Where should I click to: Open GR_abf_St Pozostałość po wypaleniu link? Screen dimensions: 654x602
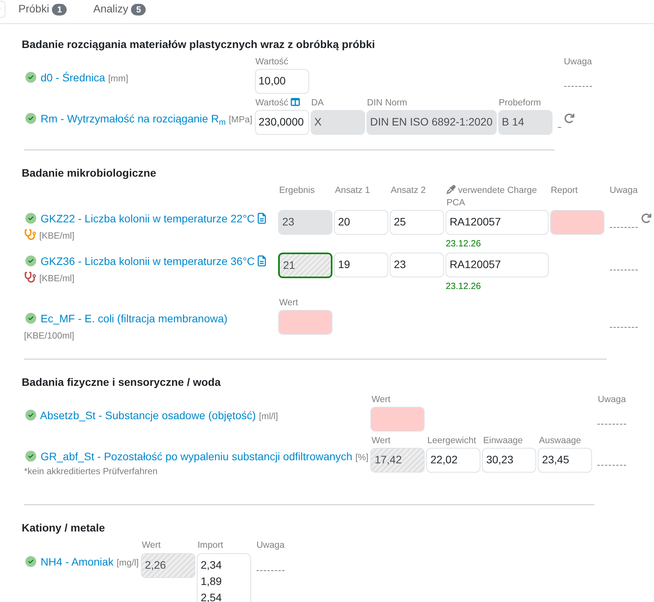tap(196, 457)
